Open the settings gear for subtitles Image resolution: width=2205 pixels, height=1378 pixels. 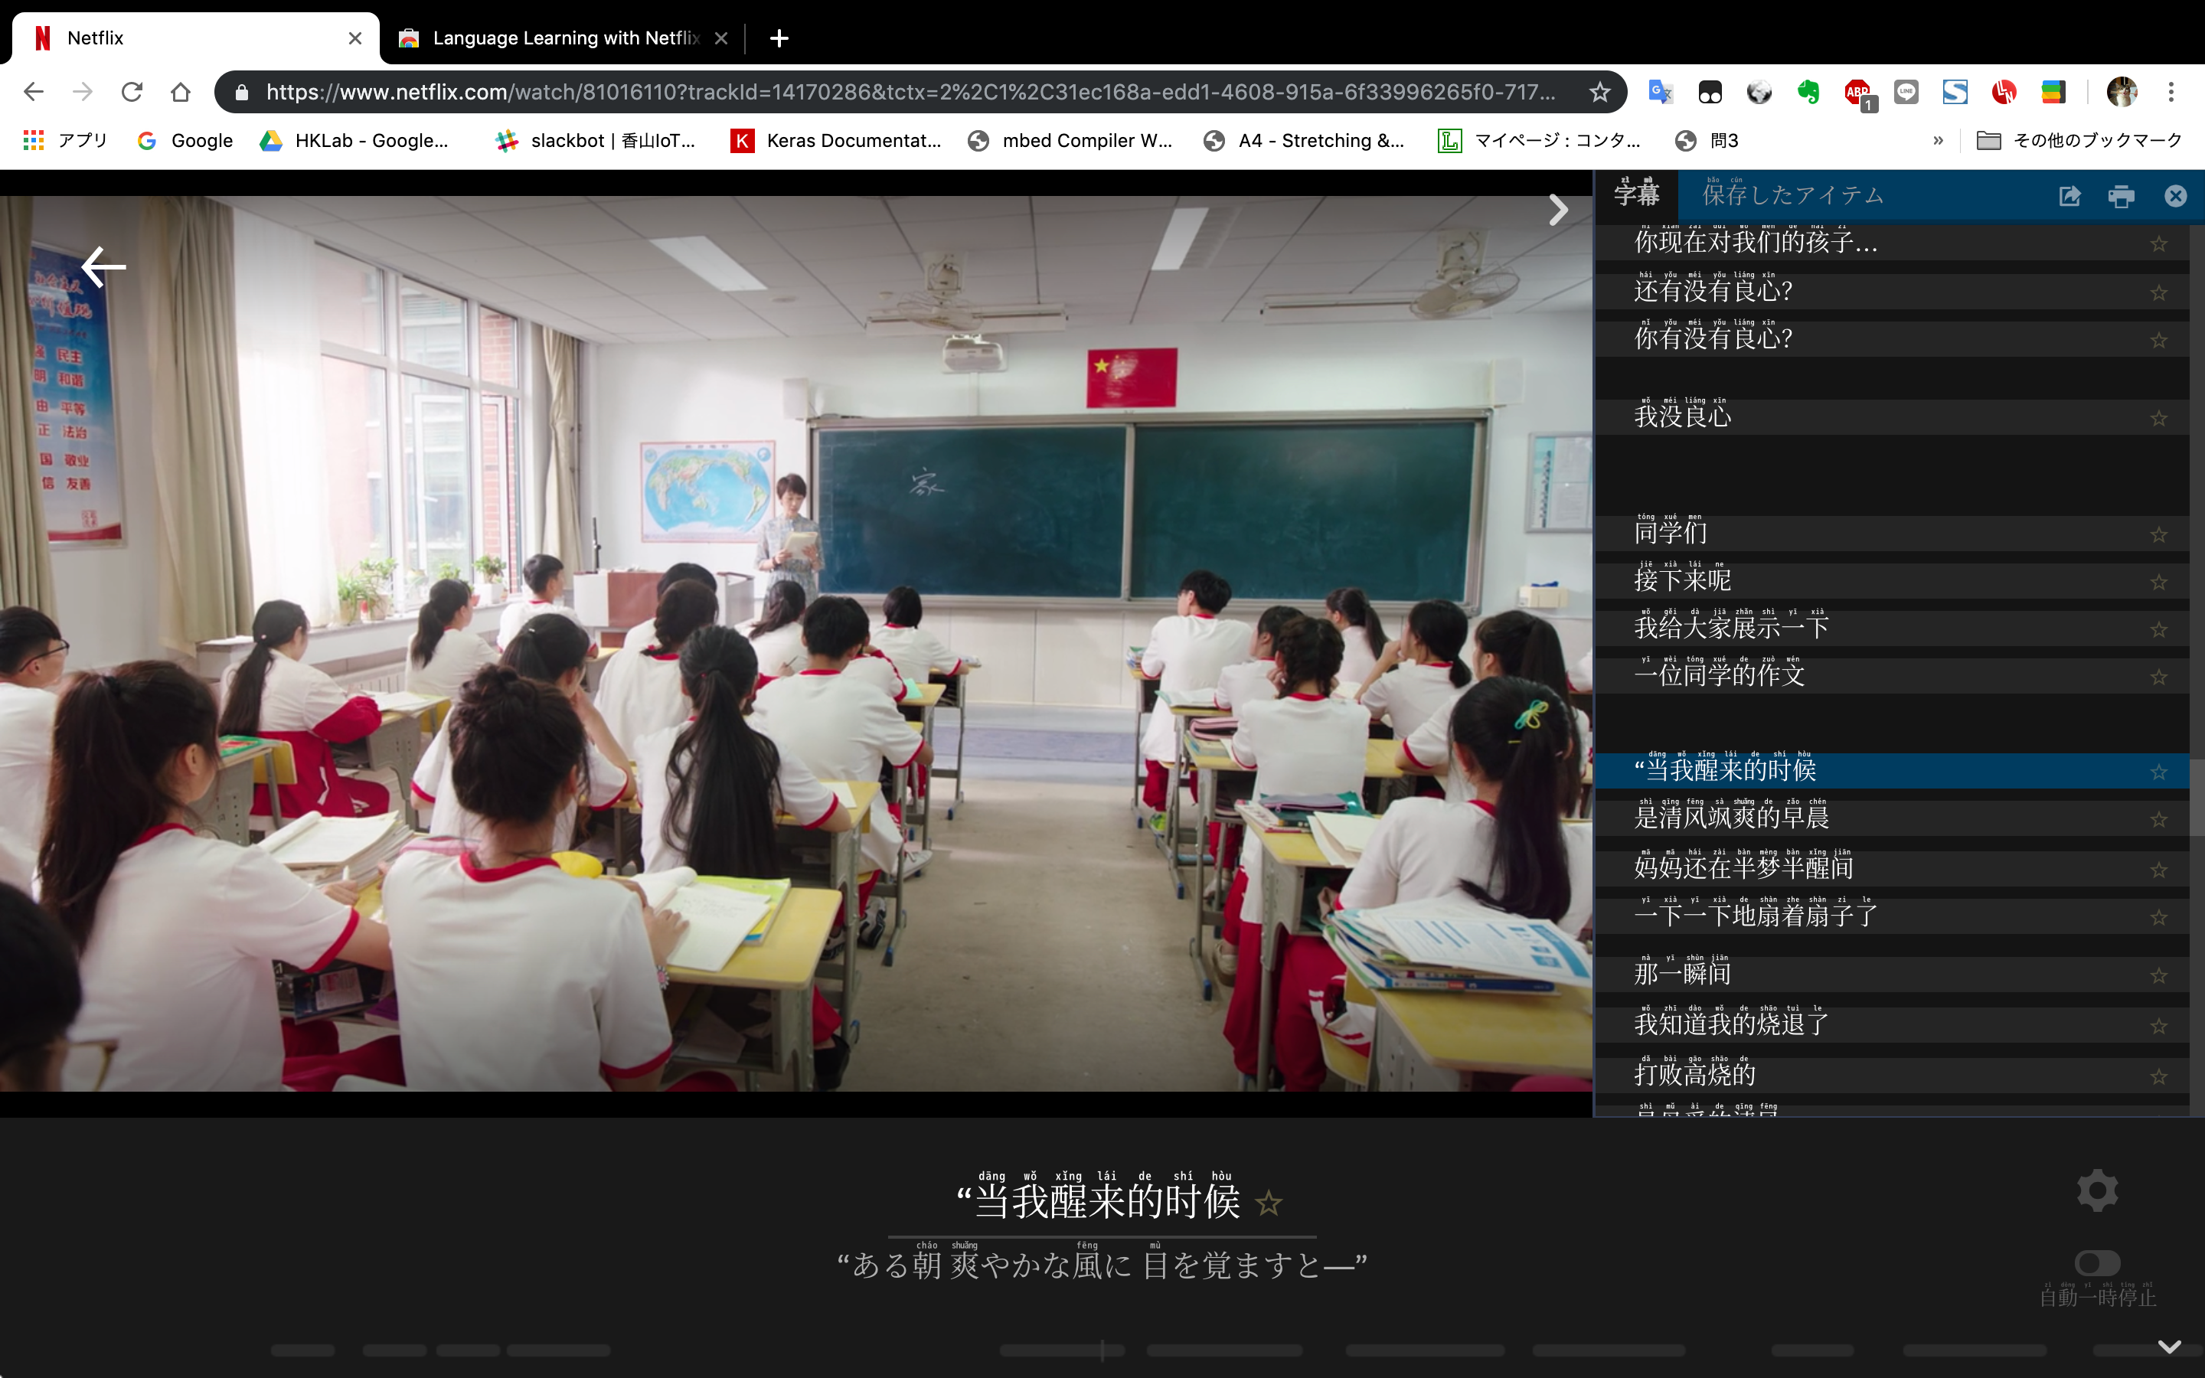click(2096, 1190)
